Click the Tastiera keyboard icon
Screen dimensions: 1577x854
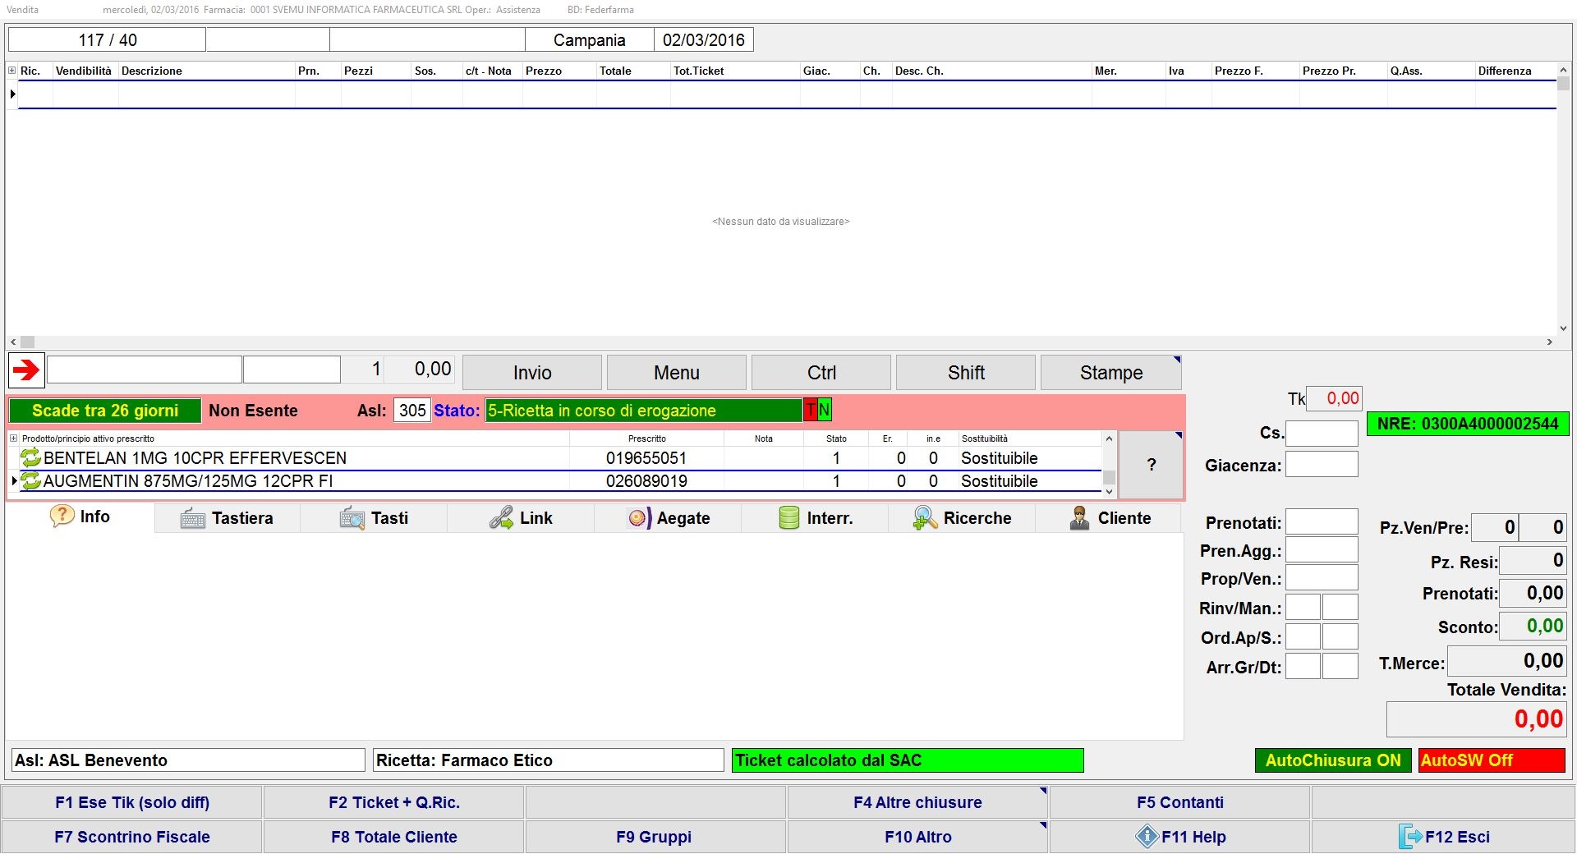[192, 518]
